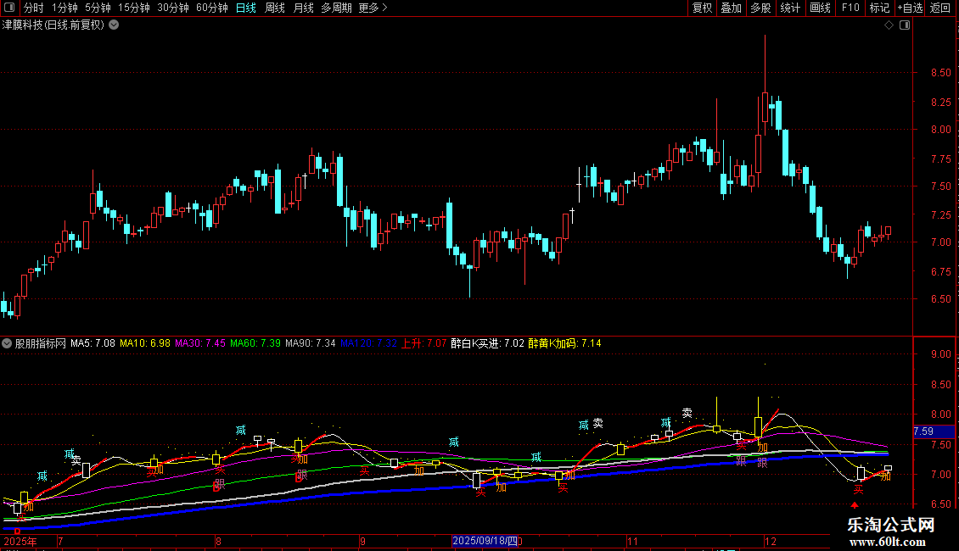Click the MA90: 7.34 indicator value
Screen dimensions: 959x551
pos(310,343)
